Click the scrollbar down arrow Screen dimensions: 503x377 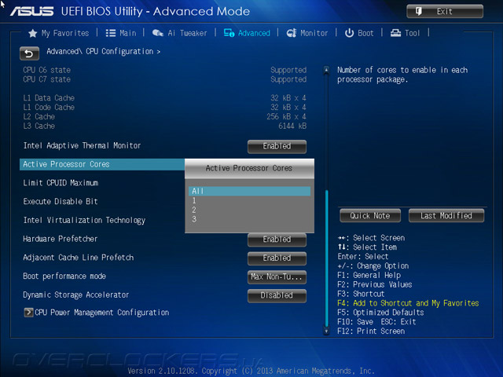326,331
